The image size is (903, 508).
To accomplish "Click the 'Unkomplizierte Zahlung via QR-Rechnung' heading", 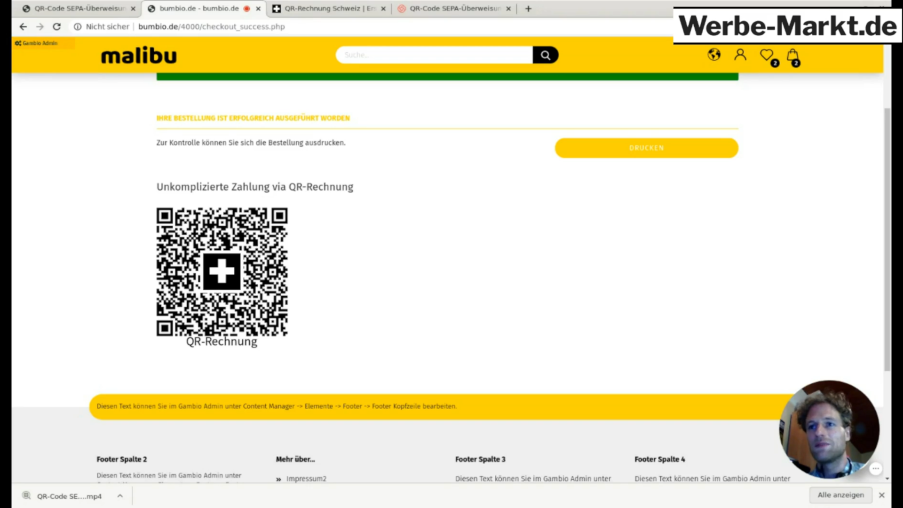I will 255,187.
